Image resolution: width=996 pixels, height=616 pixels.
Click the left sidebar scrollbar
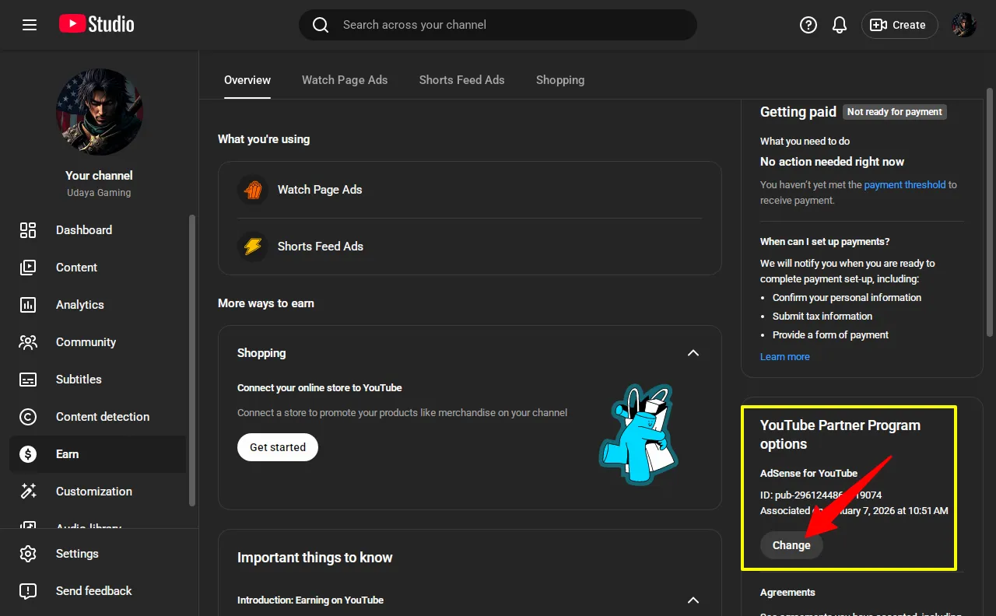192,361
